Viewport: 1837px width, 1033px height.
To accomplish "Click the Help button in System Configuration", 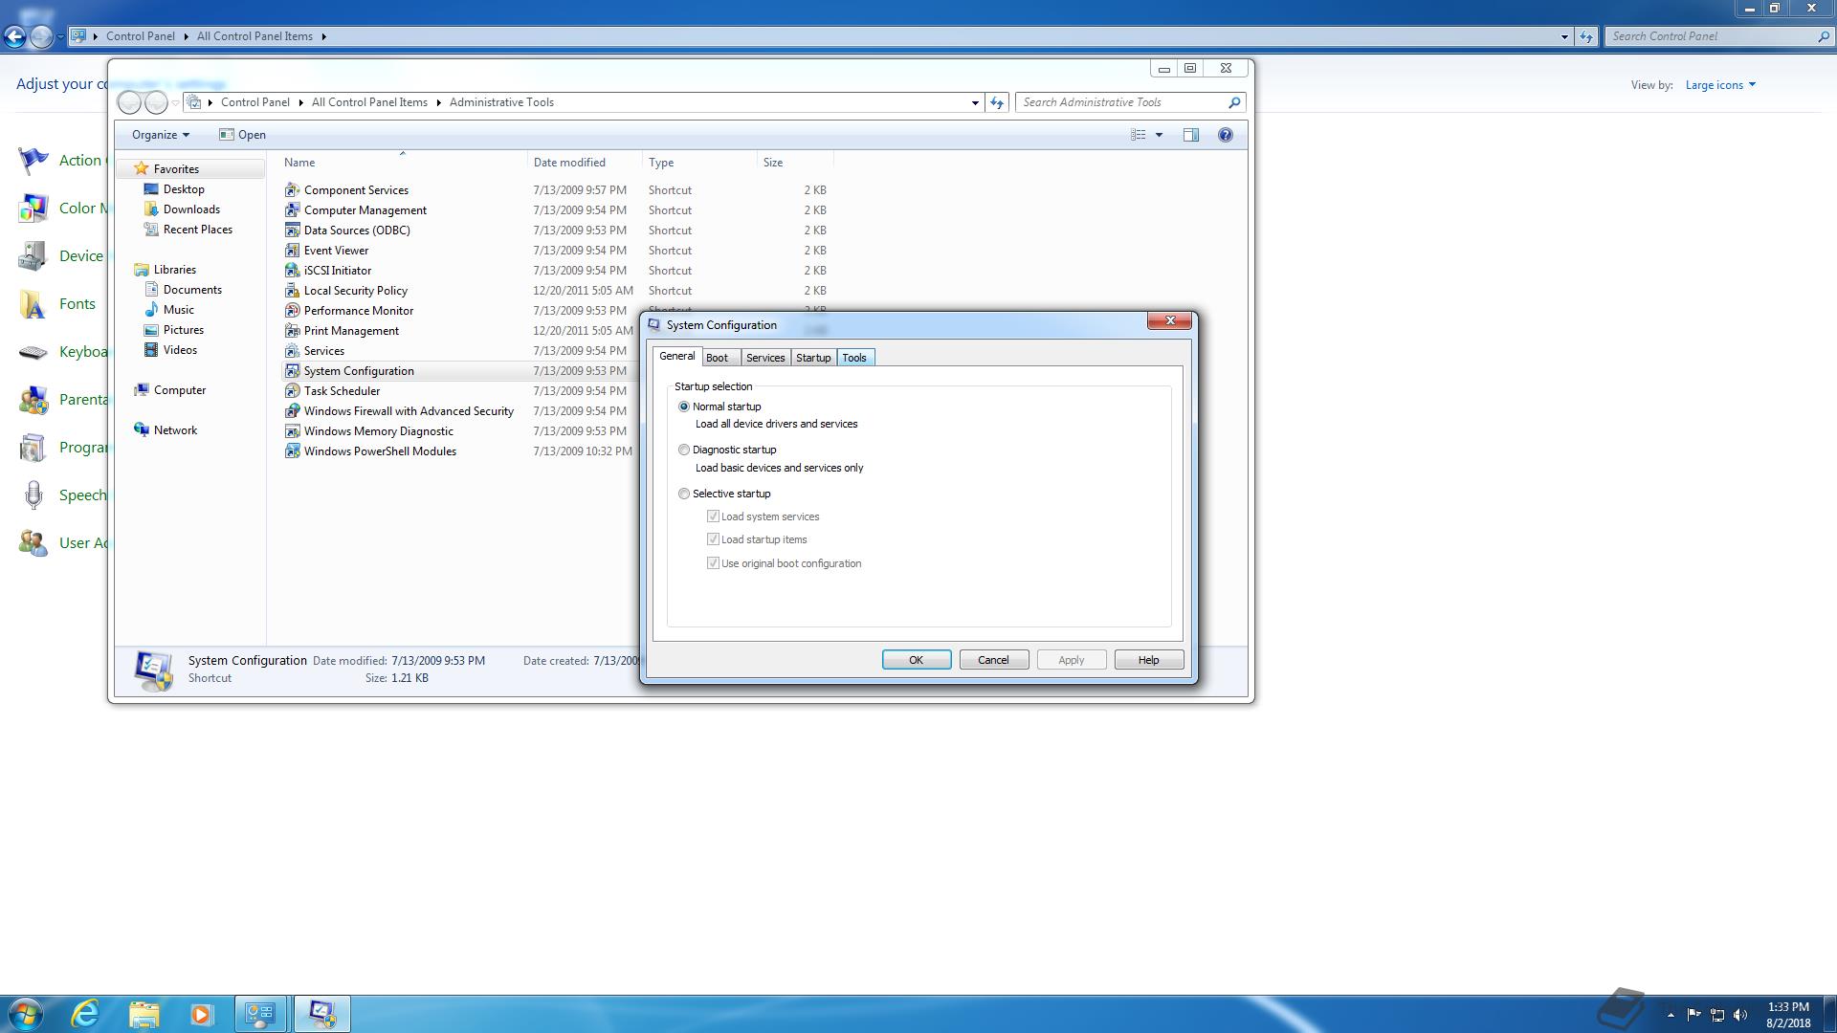I will [x=1148, y=660].
